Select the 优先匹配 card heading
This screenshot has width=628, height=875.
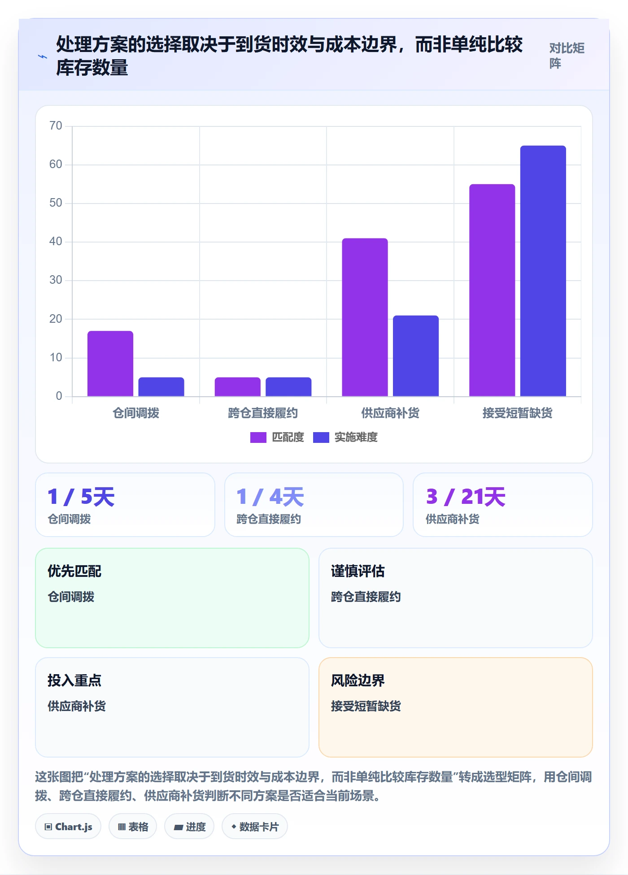74,571
